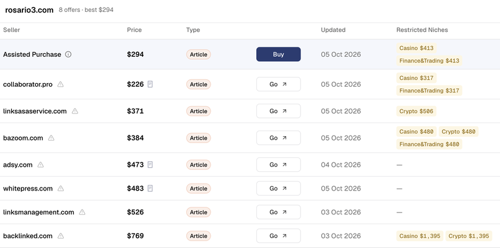Click the updated date in the bazoom.com row
500x248 pixels.
341,137
